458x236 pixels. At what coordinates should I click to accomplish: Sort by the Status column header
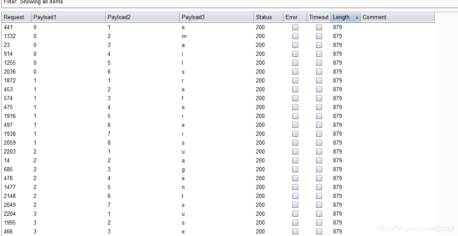point(269,17)
